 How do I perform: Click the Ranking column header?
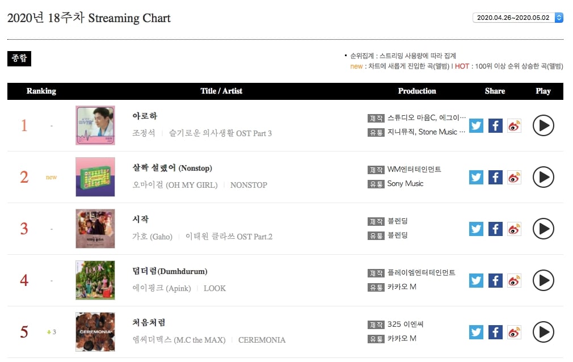tap(41, 91)
